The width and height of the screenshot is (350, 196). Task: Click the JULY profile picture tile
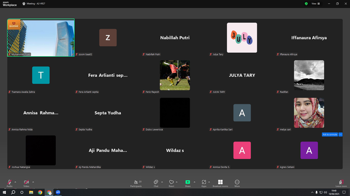[242, 38]
